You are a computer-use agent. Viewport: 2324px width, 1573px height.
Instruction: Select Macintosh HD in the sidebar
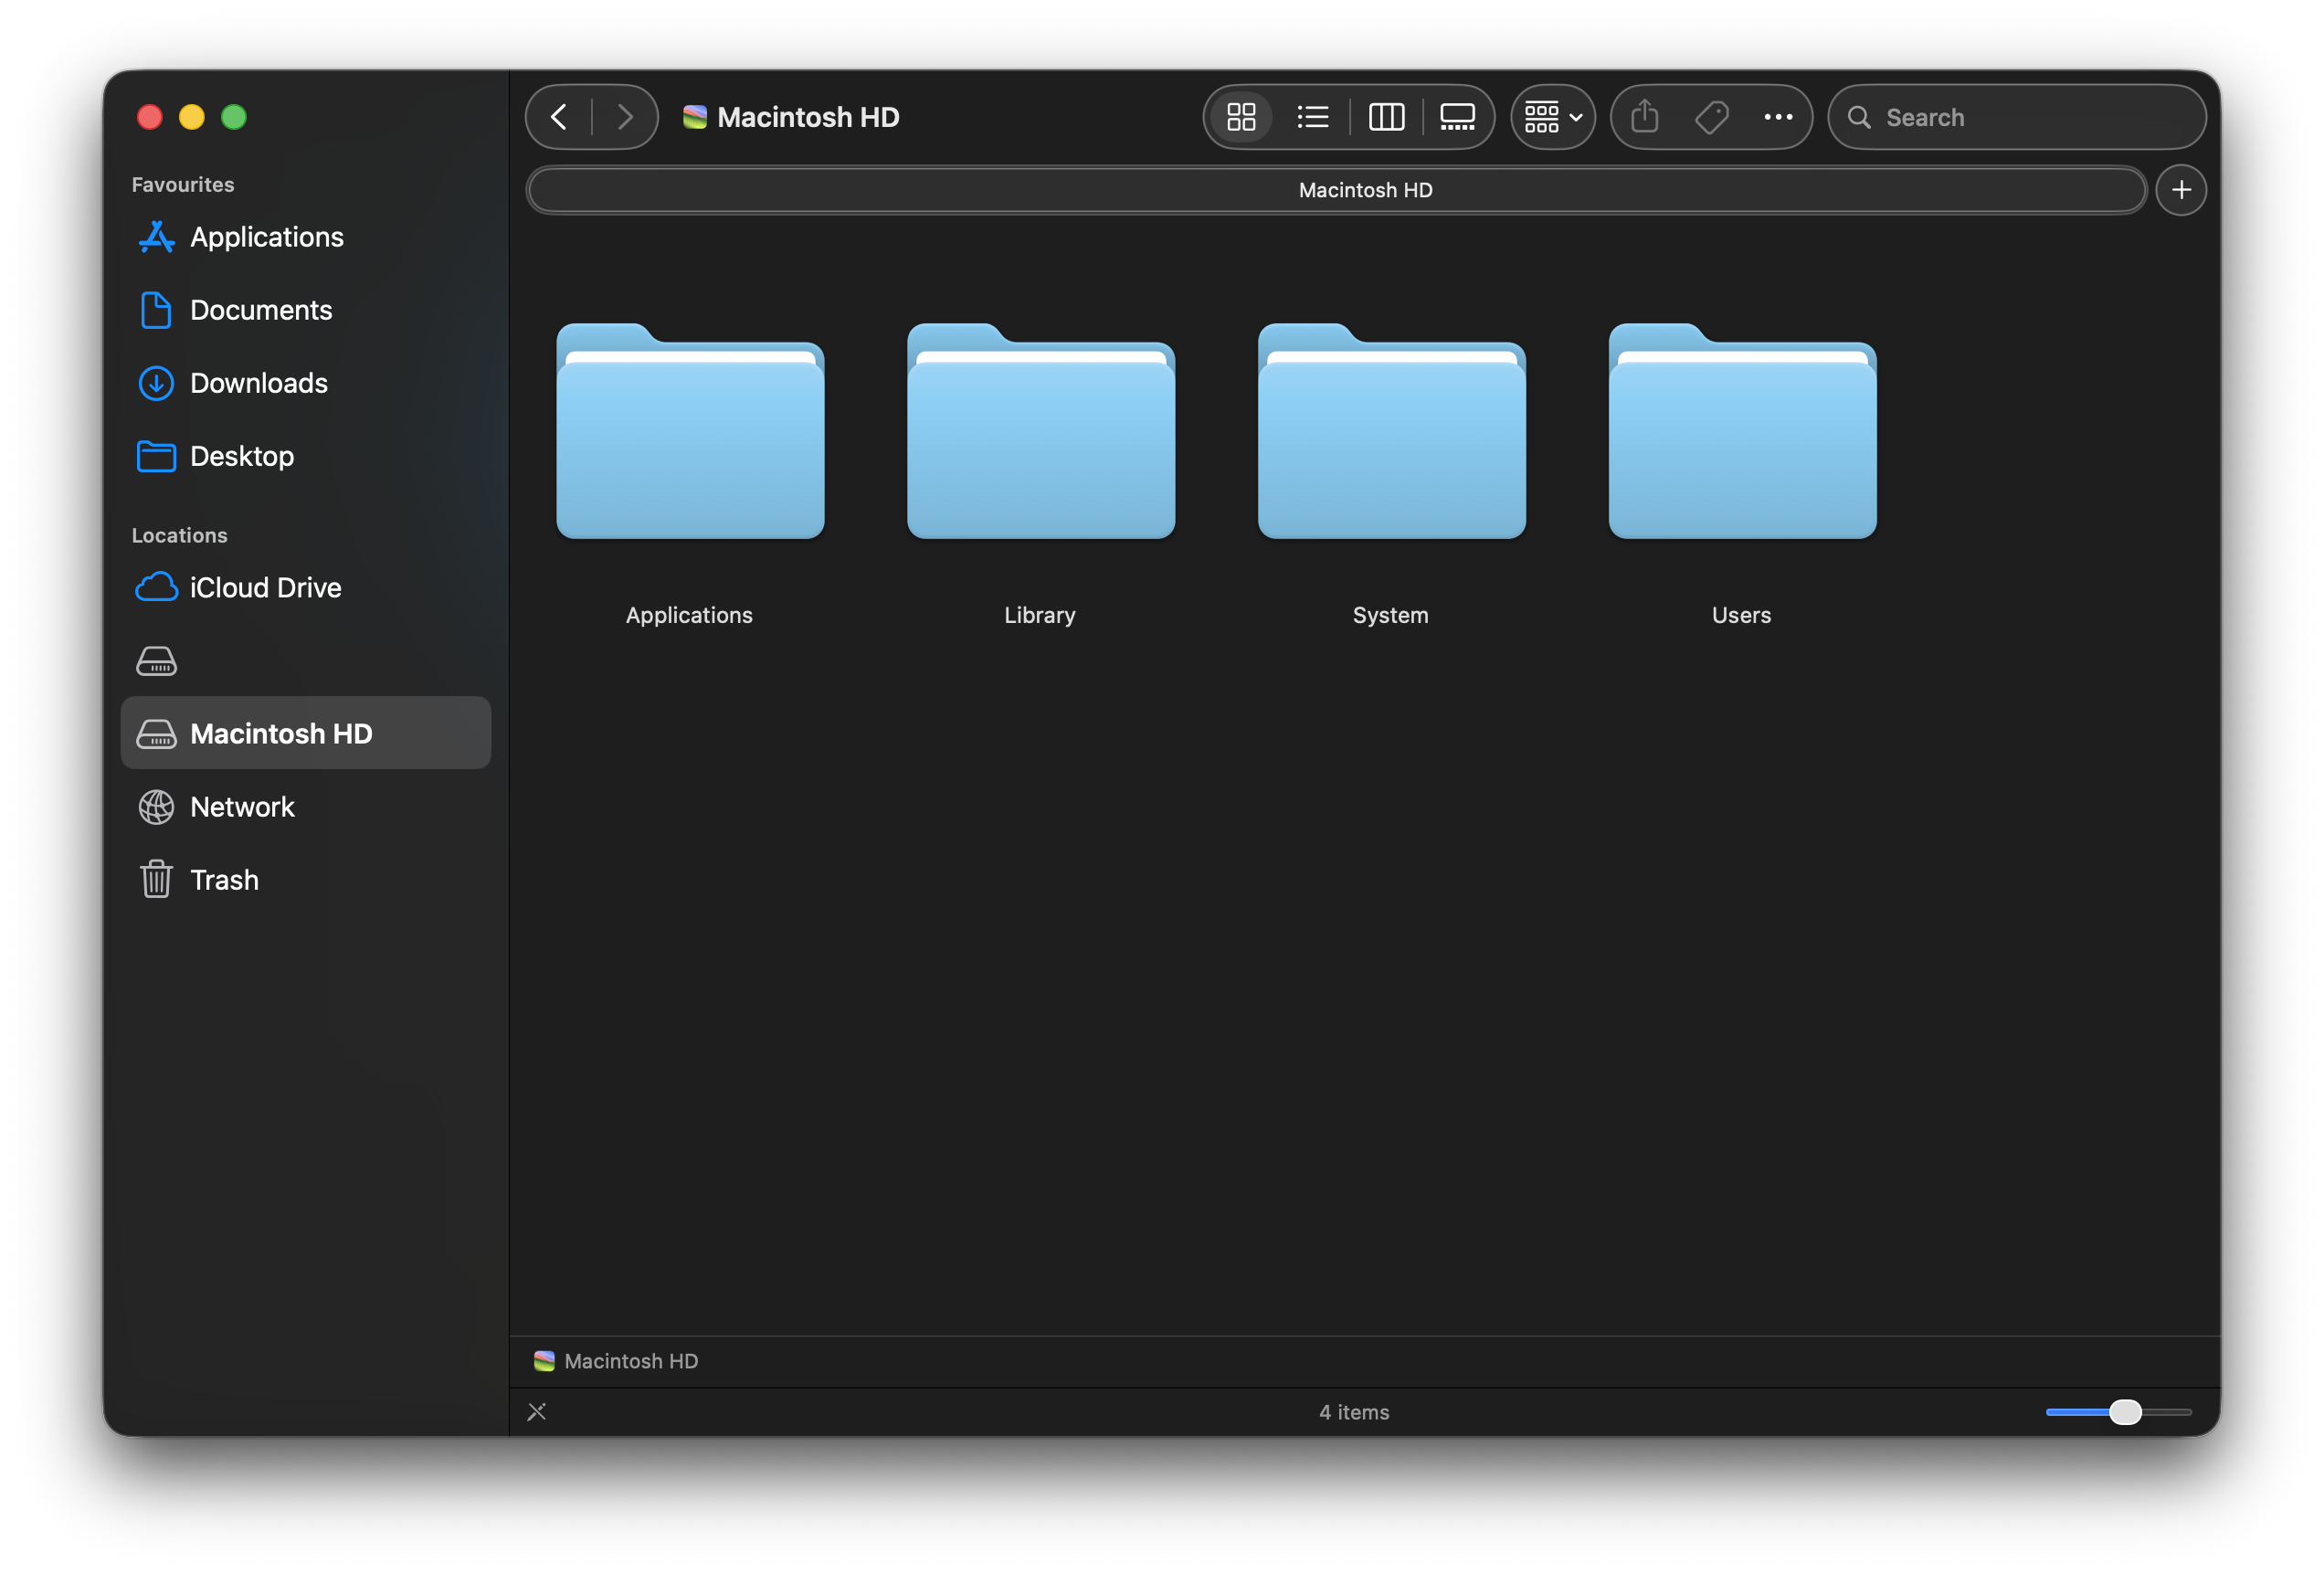click(x=306, y=733)
